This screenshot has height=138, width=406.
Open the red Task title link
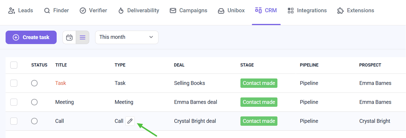point(61,83)
